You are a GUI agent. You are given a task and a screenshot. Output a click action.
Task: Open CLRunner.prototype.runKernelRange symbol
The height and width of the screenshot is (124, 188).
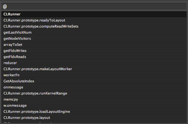(x=94, y=94)
